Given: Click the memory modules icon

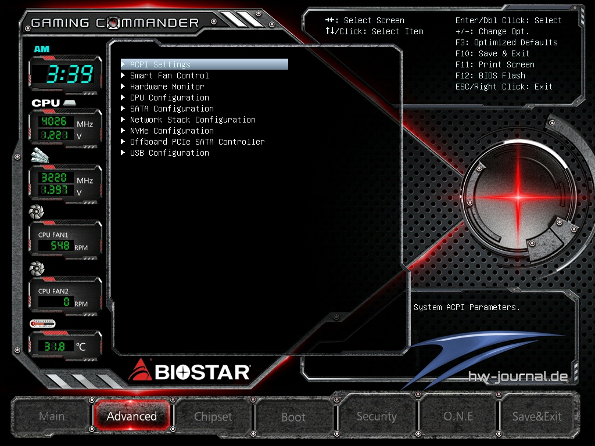Looking at the screenshot, I should coord(40,155).
